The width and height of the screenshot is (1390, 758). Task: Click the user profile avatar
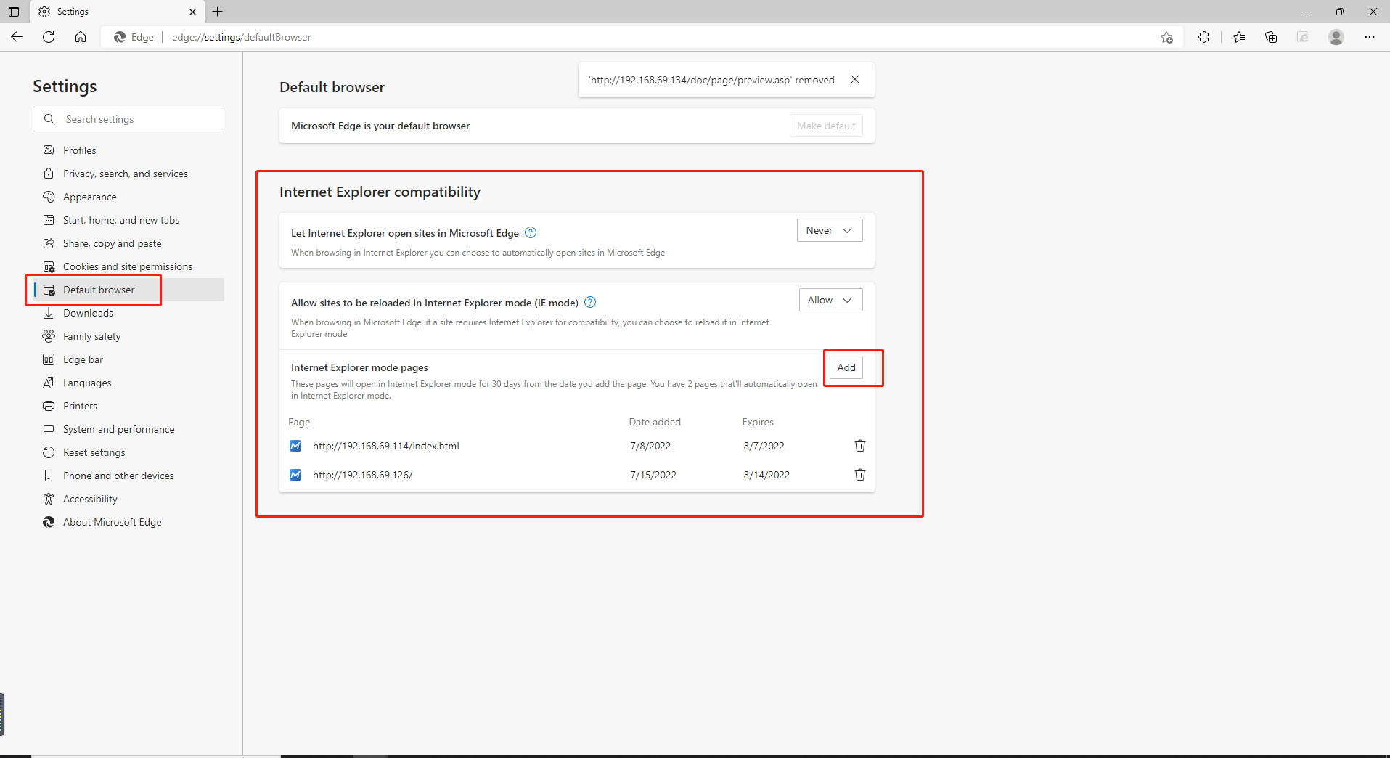click(1336, 37)
